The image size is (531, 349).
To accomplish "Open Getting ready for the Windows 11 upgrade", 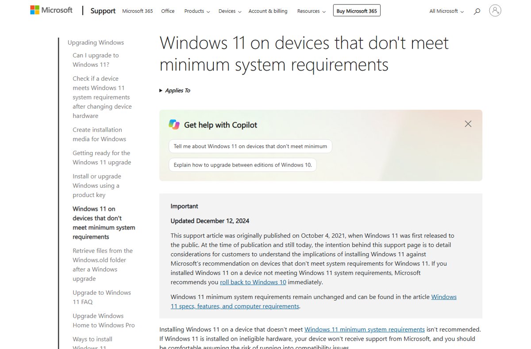I will 102,157.
